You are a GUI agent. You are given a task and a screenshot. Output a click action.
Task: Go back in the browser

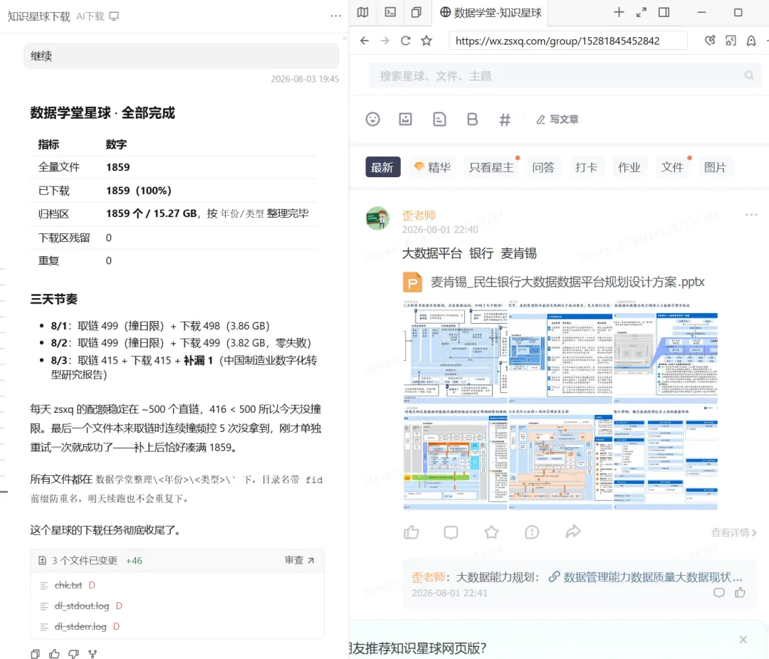click(364, 41)
